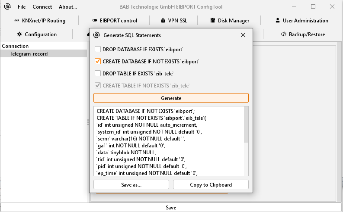Image resolution: width=343 pixels, height=212 pixels.
Task: Click Save as... to export SQL
Action: (x=131, y=185)
